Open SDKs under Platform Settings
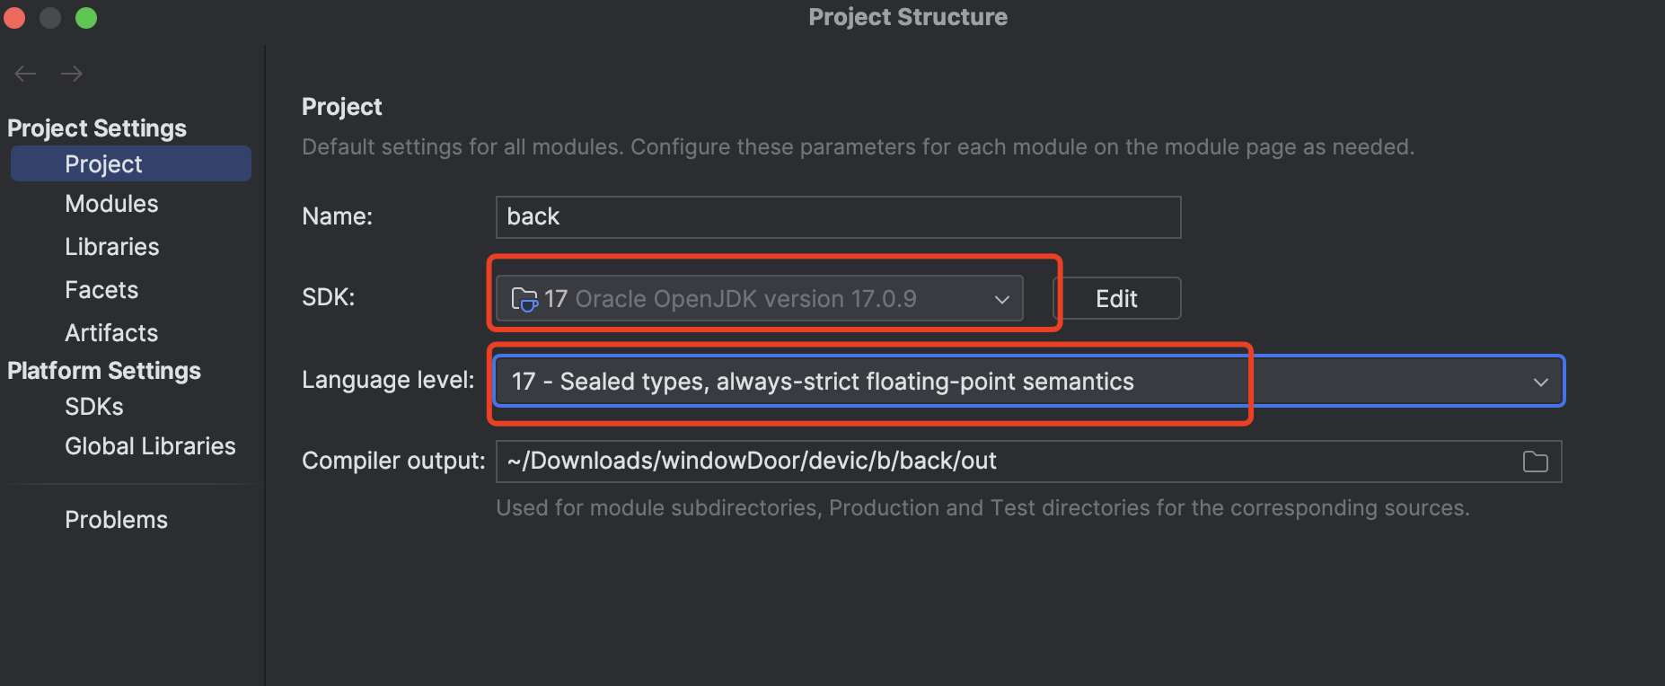This screenshot has height=686, width=1665. tap(93, 407)
